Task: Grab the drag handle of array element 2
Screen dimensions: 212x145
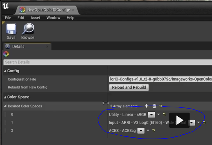Action: point(5,130)
